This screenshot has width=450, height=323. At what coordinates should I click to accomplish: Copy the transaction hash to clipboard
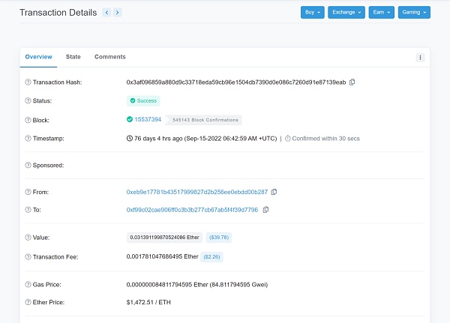pyautogui.click(x=352, y=82)
